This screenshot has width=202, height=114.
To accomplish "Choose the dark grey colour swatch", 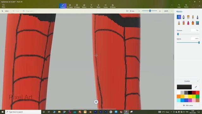I will pos(186,93).
